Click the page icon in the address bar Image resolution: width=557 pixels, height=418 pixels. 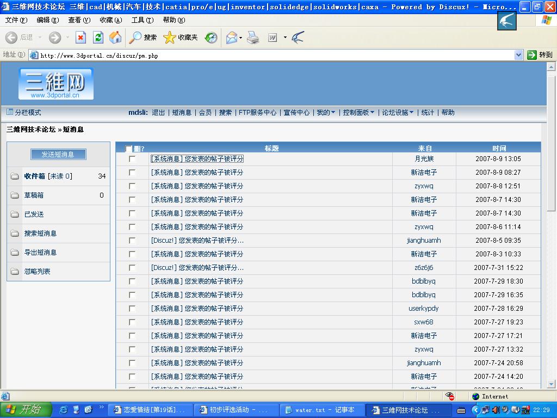(34, 55)
